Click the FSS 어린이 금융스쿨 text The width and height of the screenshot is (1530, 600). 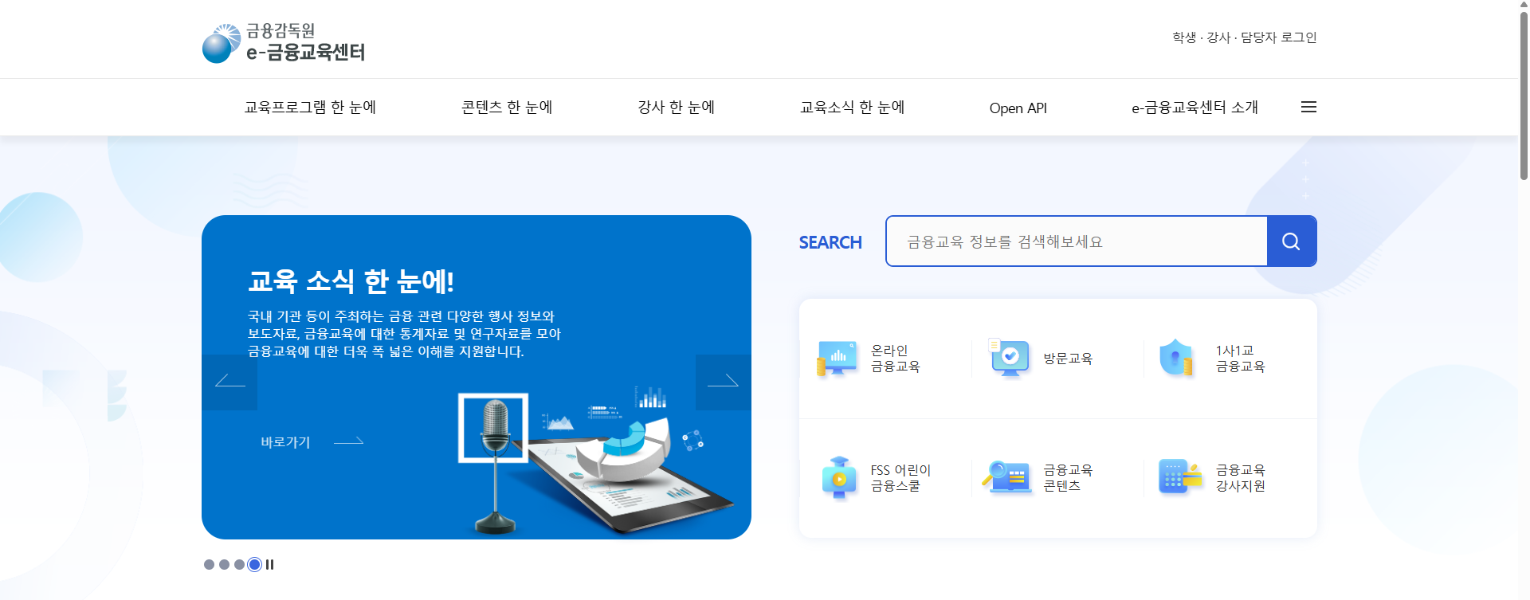tap(900, 478)
